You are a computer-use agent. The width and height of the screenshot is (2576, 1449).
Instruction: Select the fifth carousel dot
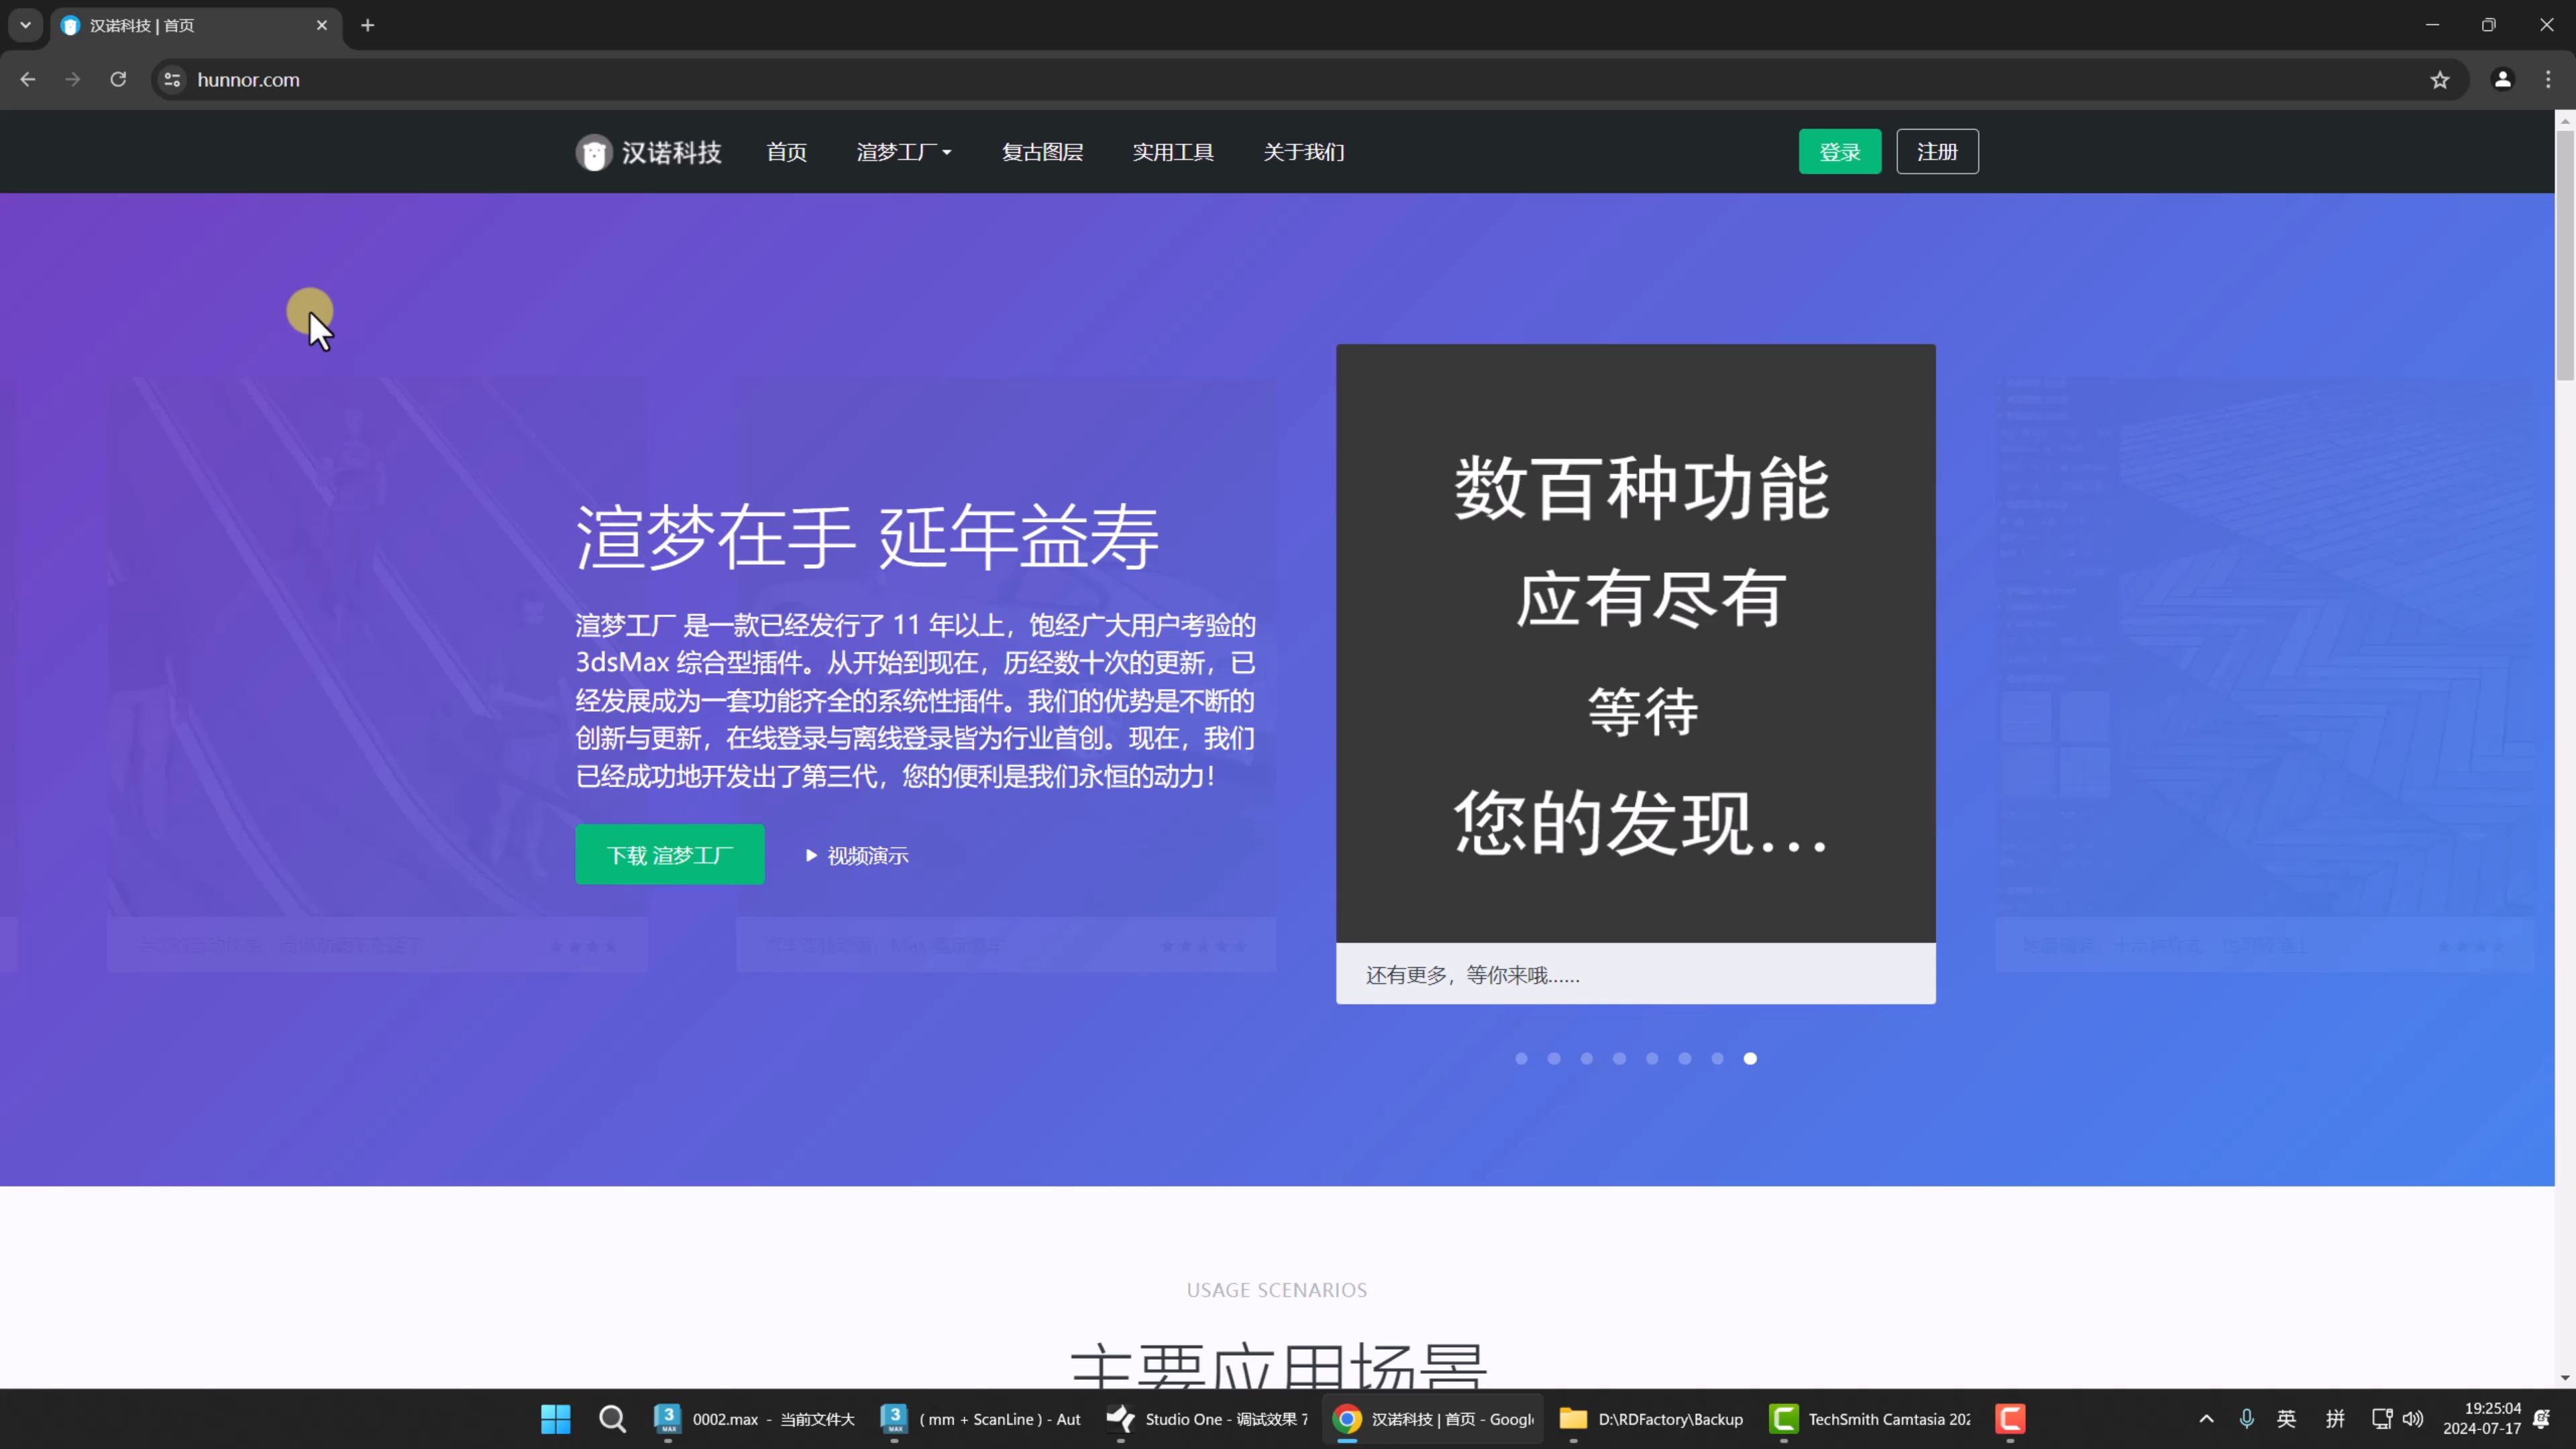[x=1652, y=1058]
